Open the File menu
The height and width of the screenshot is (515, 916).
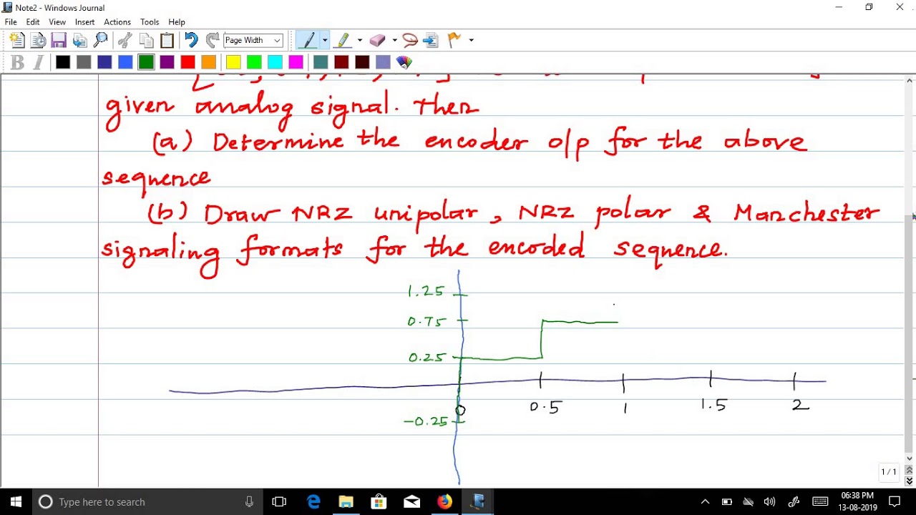11,22
